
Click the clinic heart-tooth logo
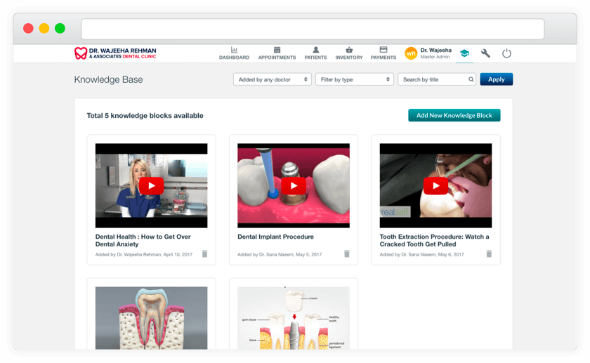coord(81,53)
